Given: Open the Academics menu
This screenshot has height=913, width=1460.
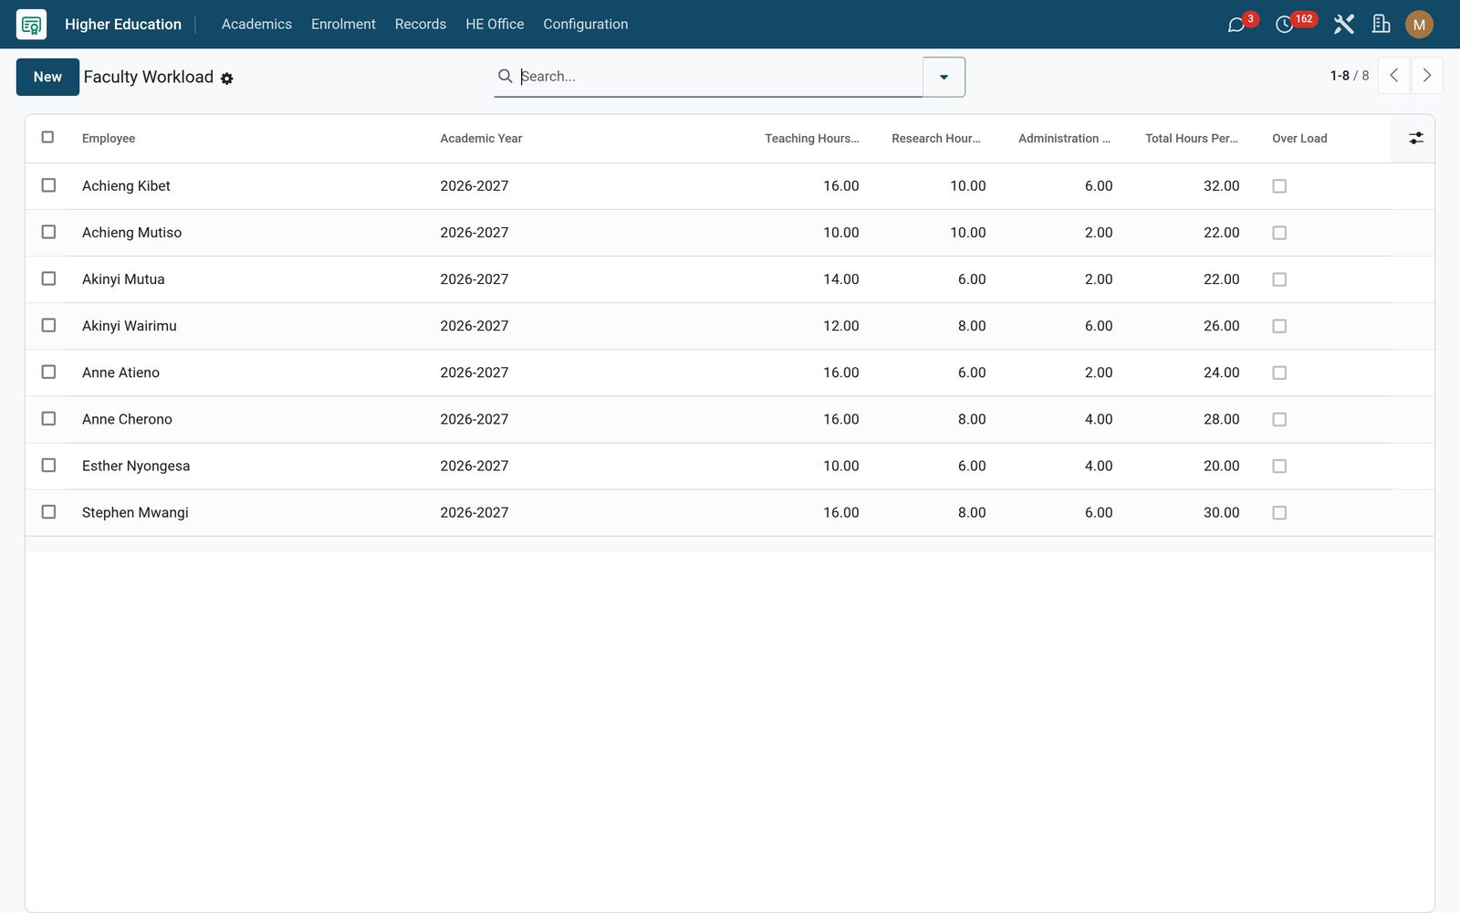Looking at the screenshot, I should [256, 25].
